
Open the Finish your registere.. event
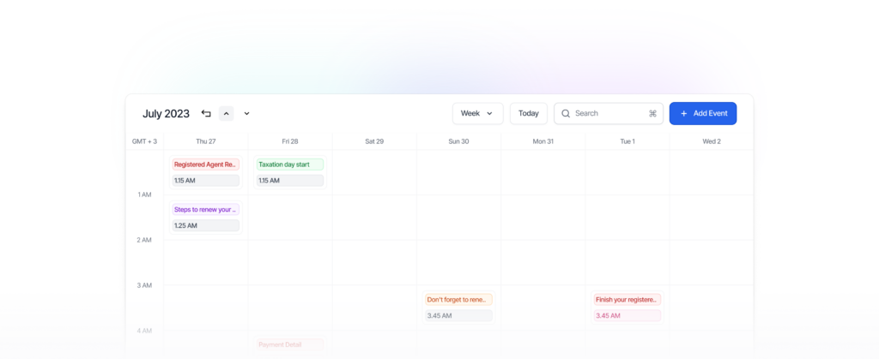[627, 300]
